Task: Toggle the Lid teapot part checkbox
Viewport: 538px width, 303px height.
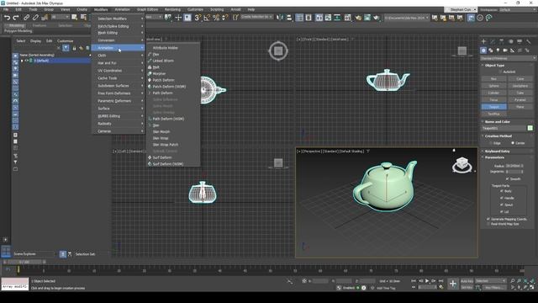Action: (x=502, y=211)
